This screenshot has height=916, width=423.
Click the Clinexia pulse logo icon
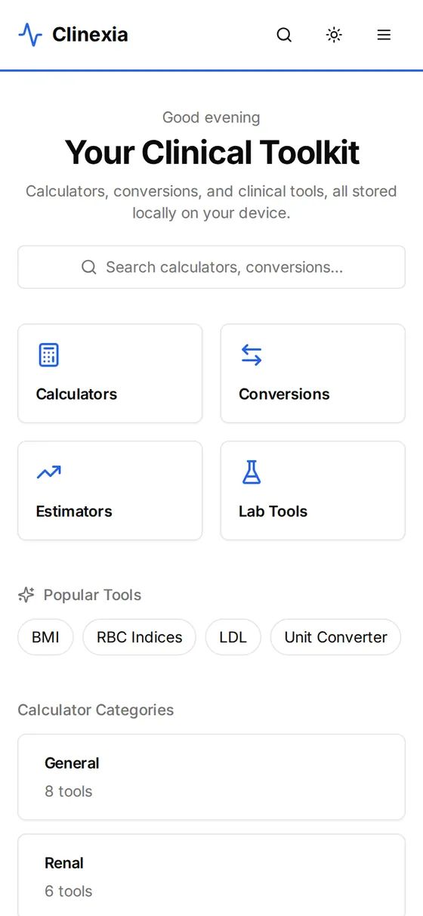30,35
